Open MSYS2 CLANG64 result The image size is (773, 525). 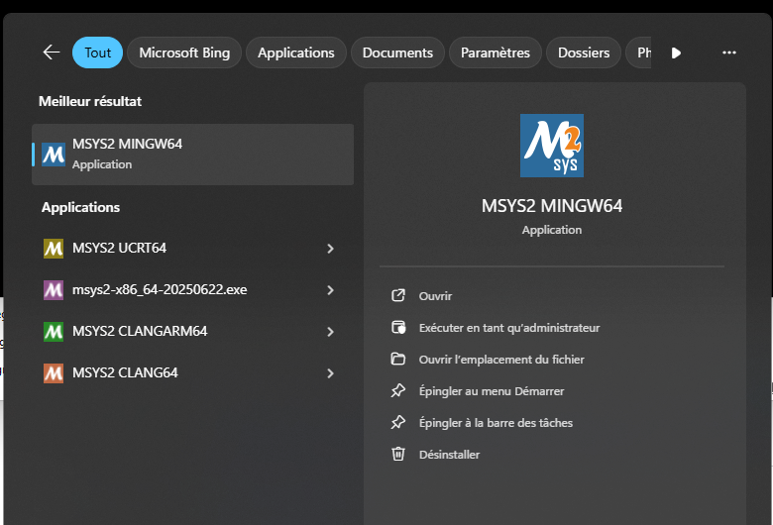tap(193, 372)
